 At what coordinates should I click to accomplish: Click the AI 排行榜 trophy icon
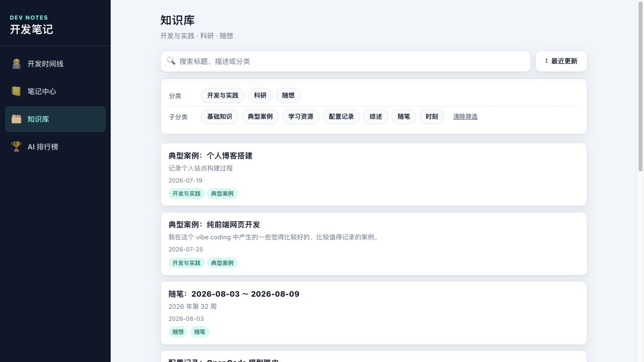(17, 147)
